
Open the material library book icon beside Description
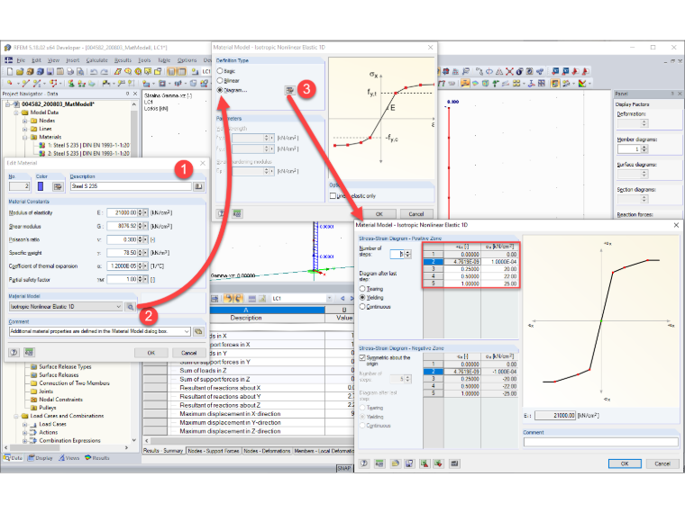pyautogui.click(x=198, y=186)
